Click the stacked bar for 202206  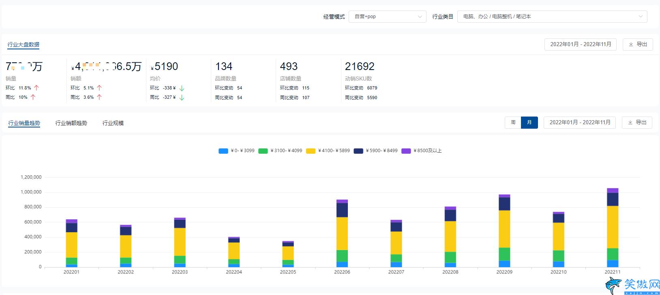[342, 233]
